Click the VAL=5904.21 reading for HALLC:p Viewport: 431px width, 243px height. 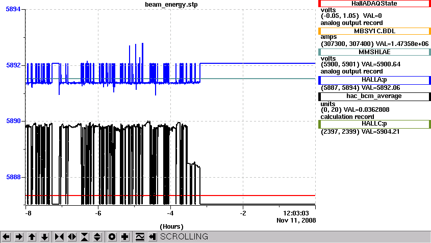point(381,132)
